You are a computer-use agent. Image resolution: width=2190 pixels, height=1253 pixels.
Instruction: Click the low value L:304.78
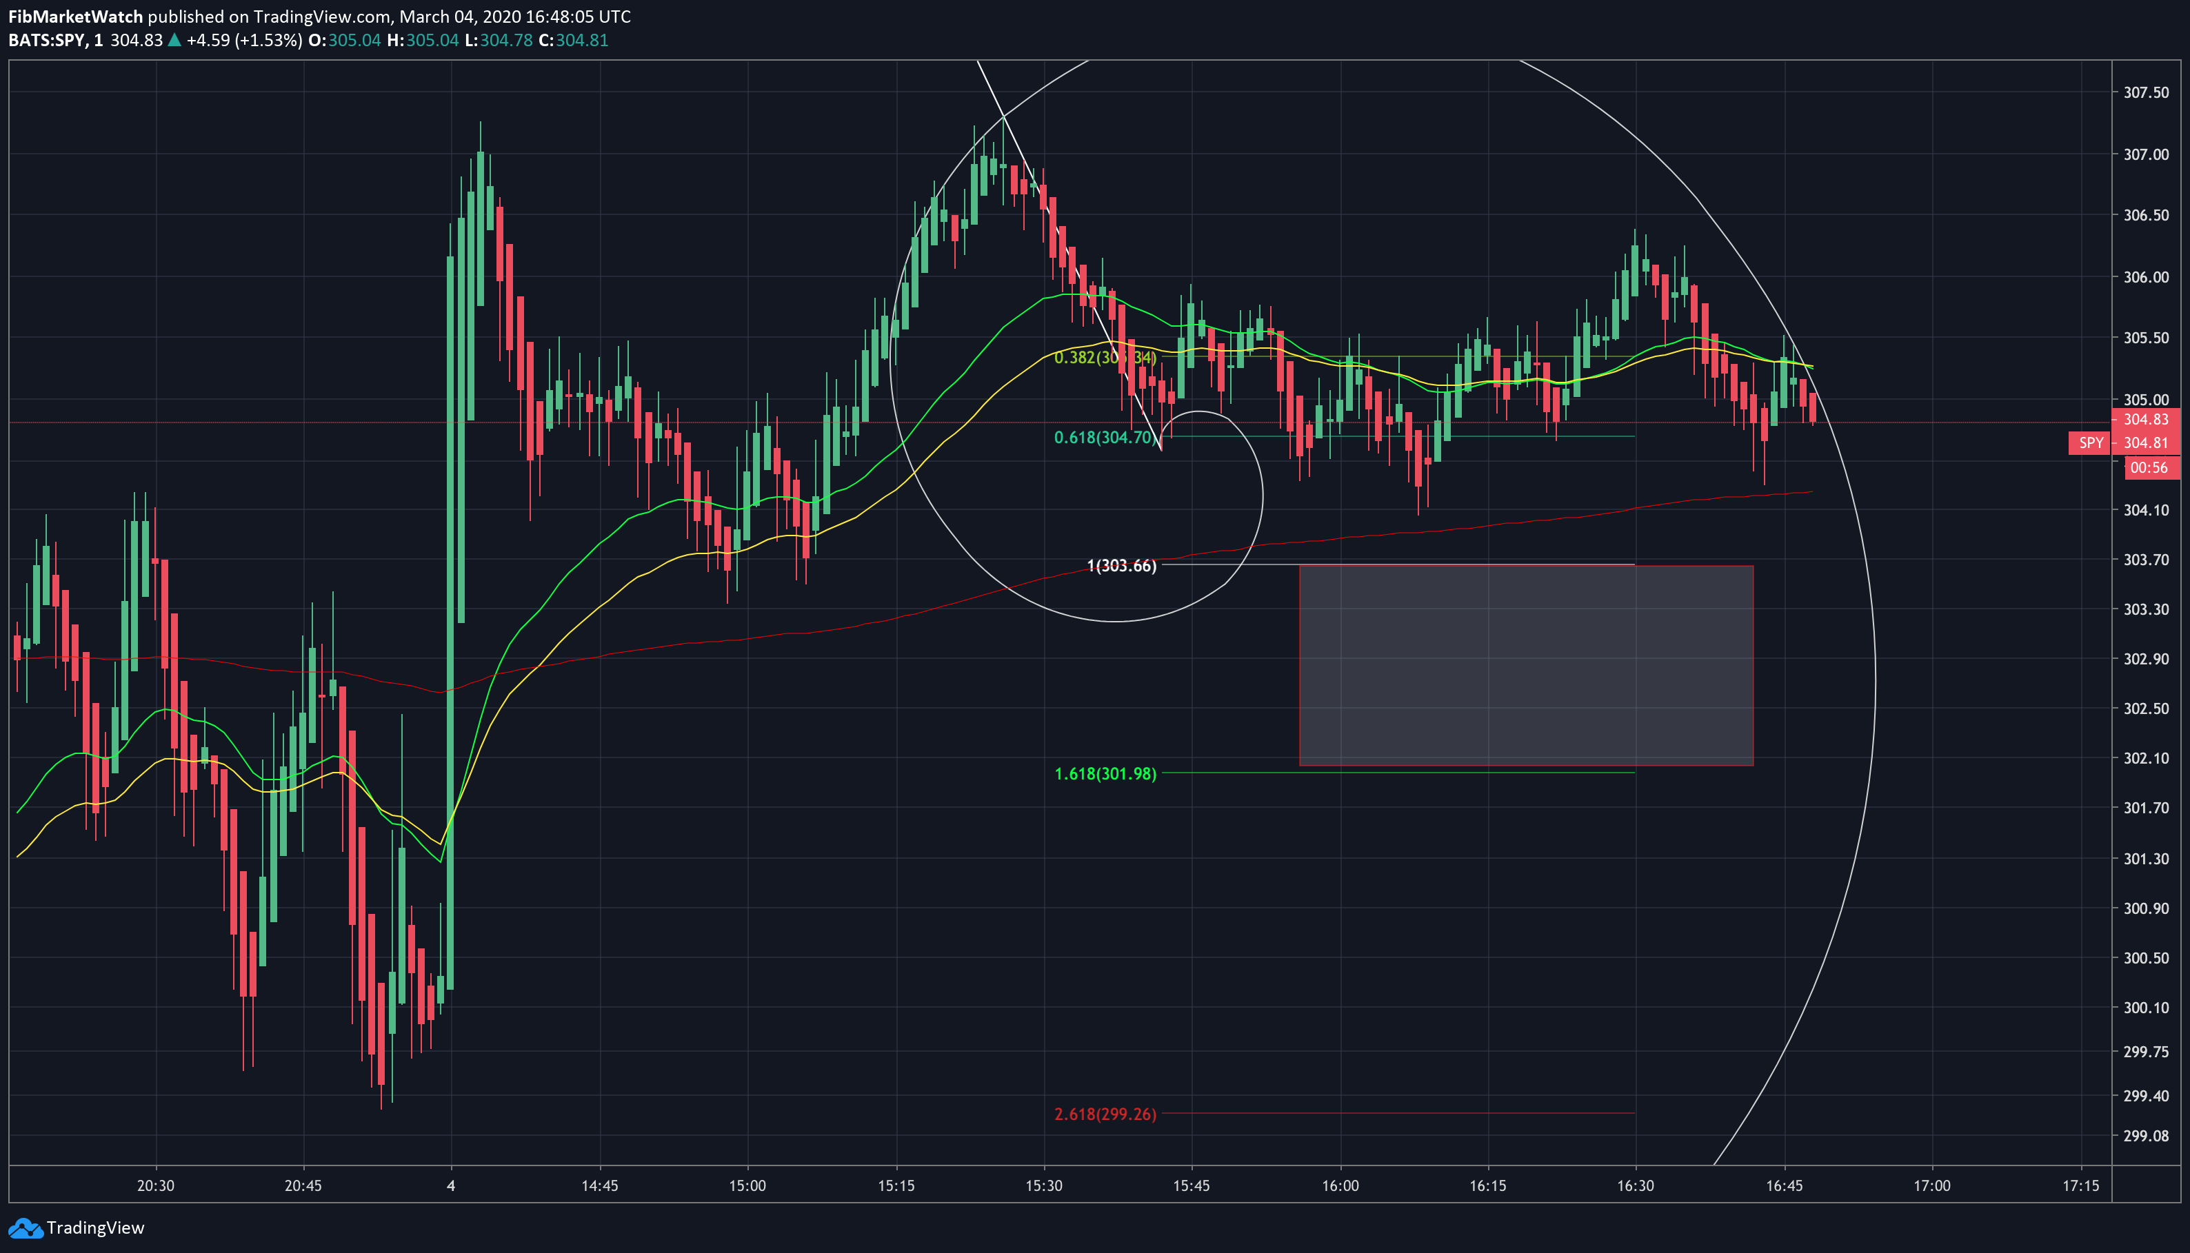click(x=499, y=41)
